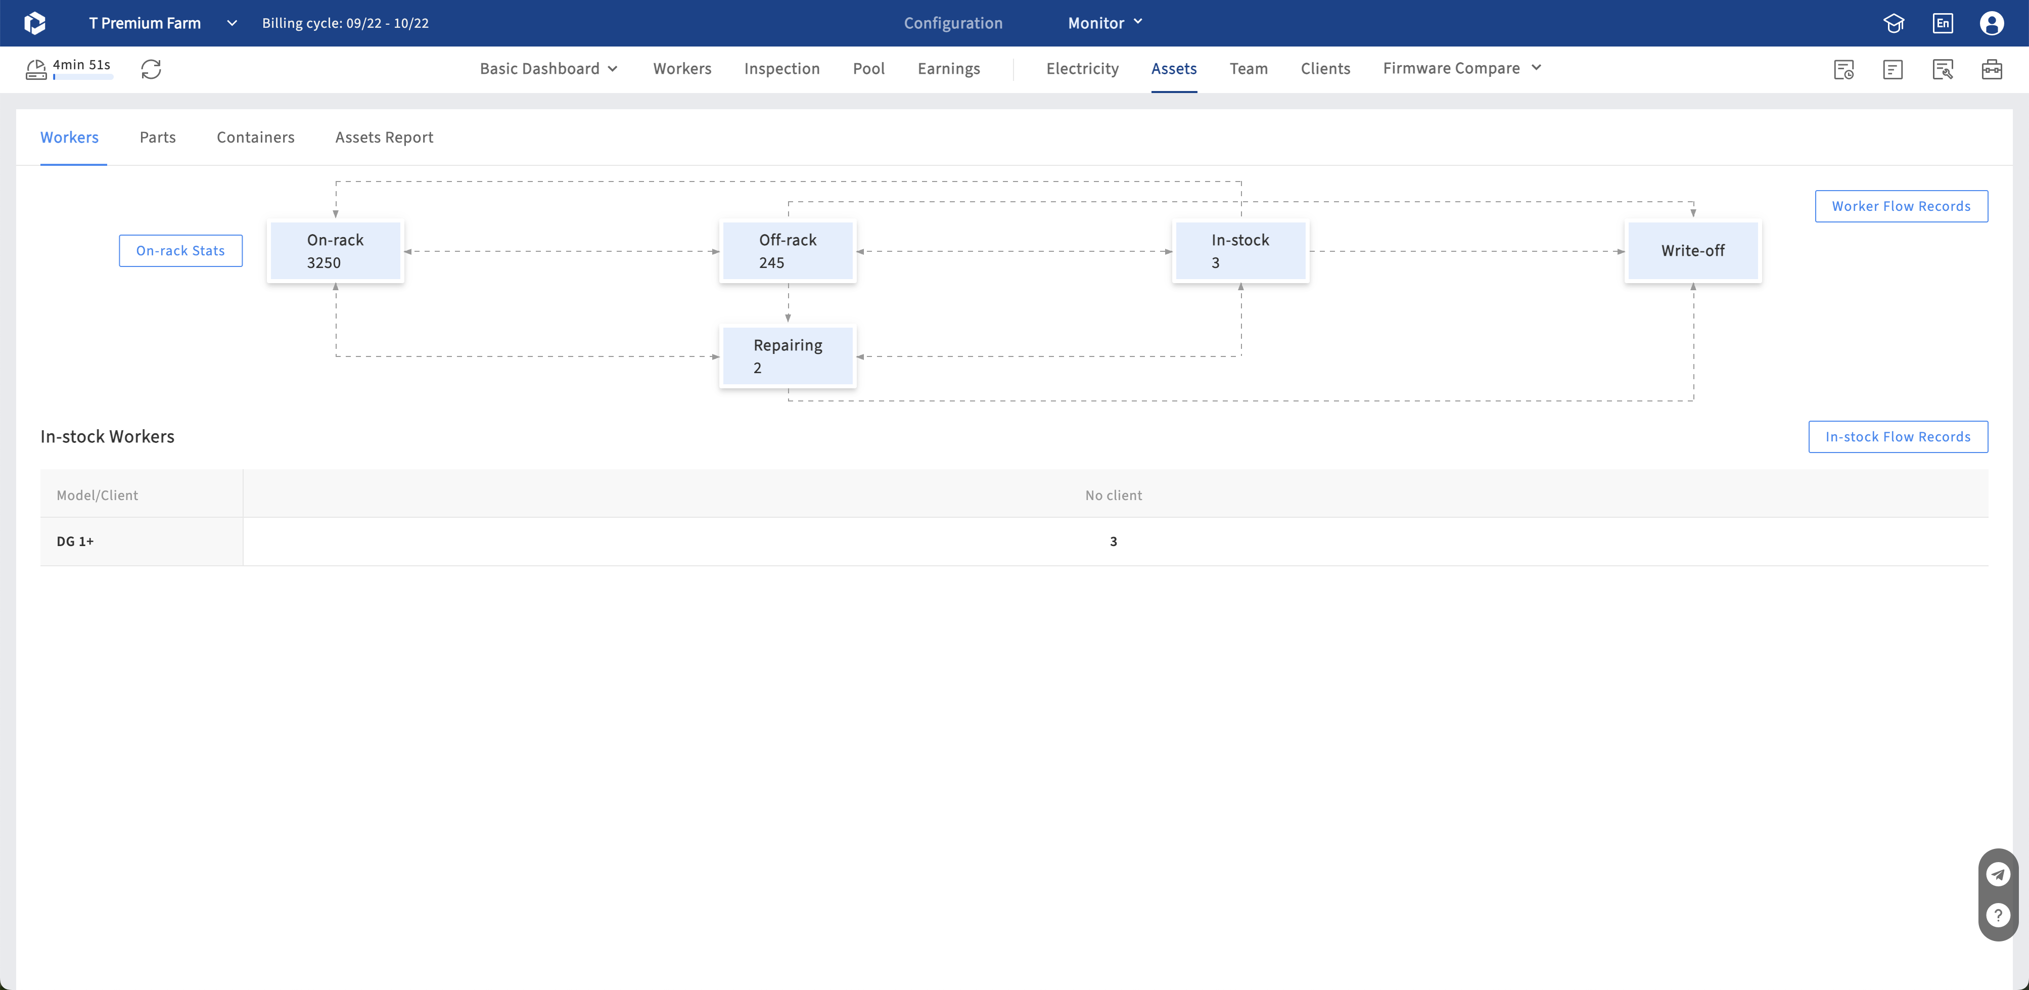Viewport: 2029px width, 990px height.
Task: Click the document search icon in toolbar
Action: coord(1943,69)
